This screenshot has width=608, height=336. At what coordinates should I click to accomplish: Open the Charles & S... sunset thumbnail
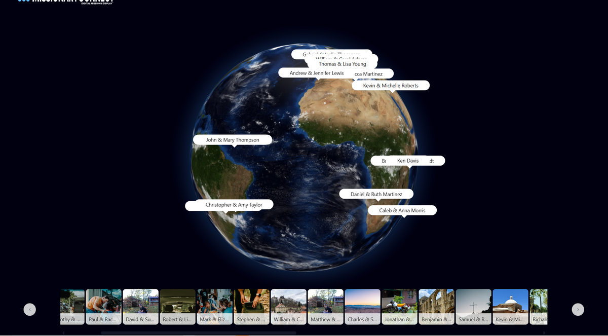pos(363,307)
